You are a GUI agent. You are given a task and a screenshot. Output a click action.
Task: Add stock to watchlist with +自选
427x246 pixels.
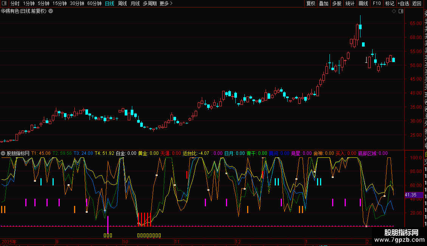coord(403,3)
